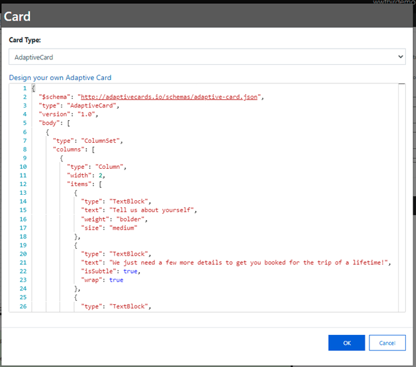Click the width value 2 on line 11
416x367 pixels.
101,175
